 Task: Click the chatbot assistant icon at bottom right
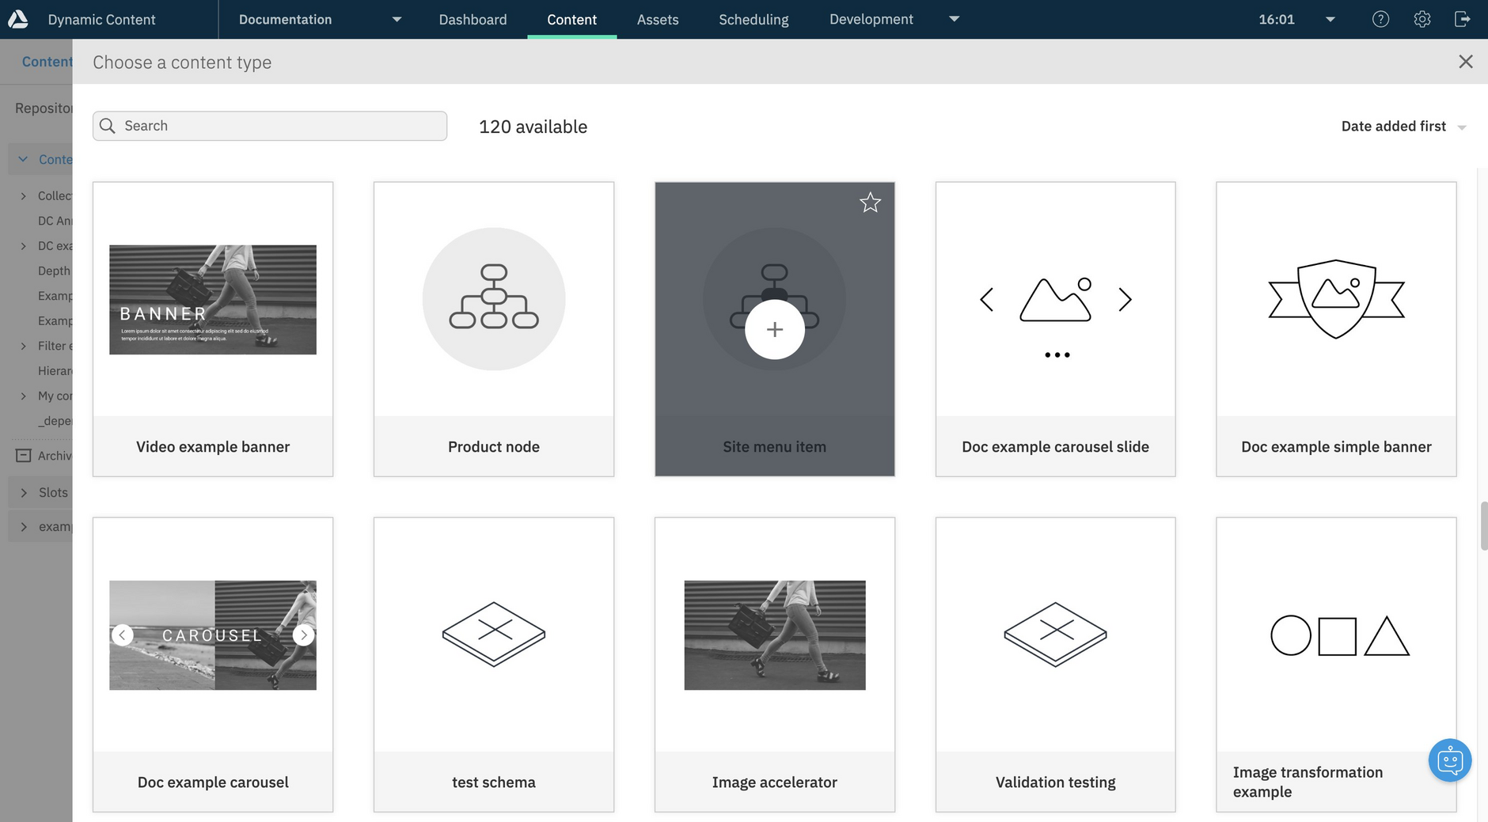tap(1450, 760)
